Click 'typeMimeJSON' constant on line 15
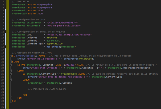This screenshot has width=161, height=109. 55,44
